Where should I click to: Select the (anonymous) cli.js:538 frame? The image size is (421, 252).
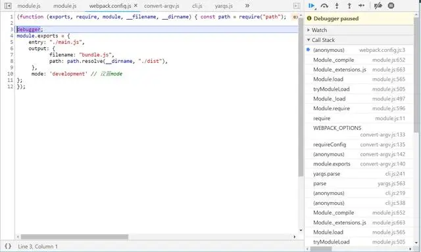[x=359, y=203]
